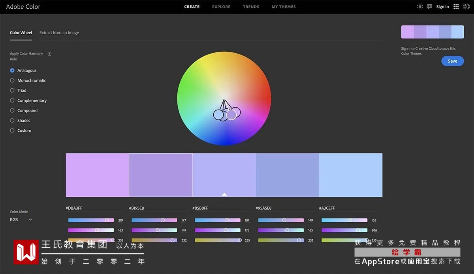This screenshot has height=274, width=474.
Task: Go to the Create tab
Action: [x=192, y=7]
